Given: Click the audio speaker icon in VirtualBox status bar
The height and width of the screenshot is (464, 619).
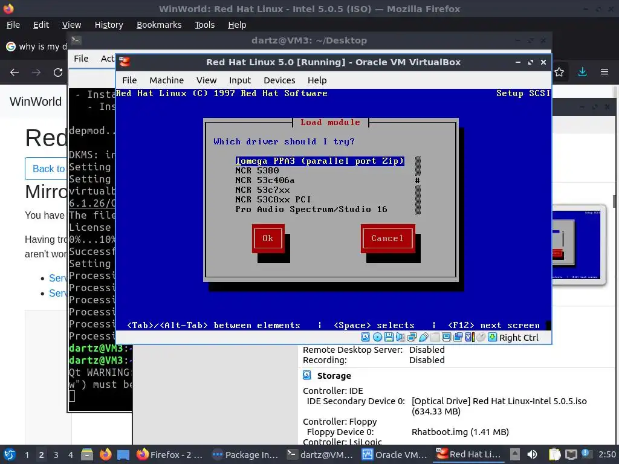Looking at the screenshot, I should pos(400,337).
